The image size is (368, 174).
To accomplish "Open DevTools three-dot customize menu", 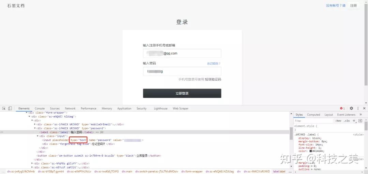I will pos(358,108).
